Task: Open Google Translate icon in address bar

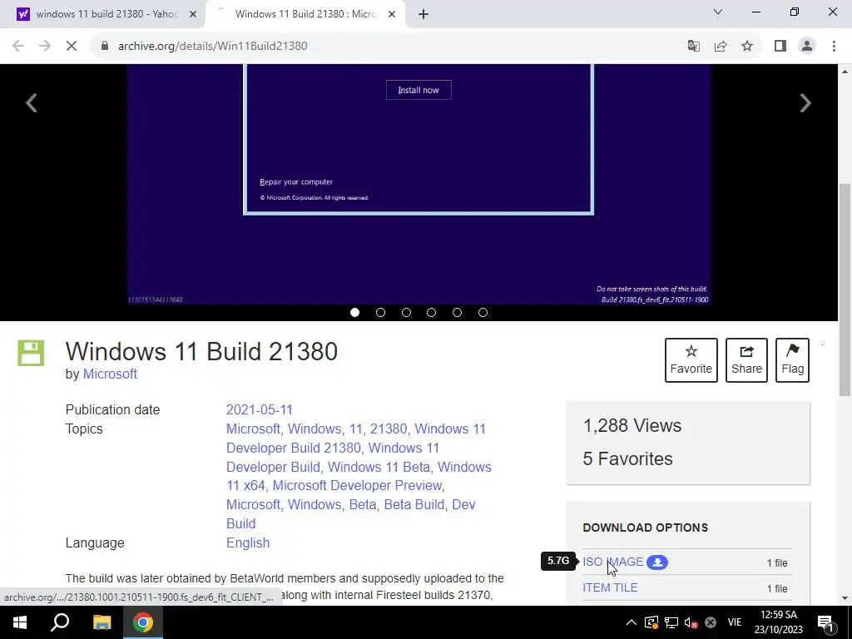Action: point(693,47)
